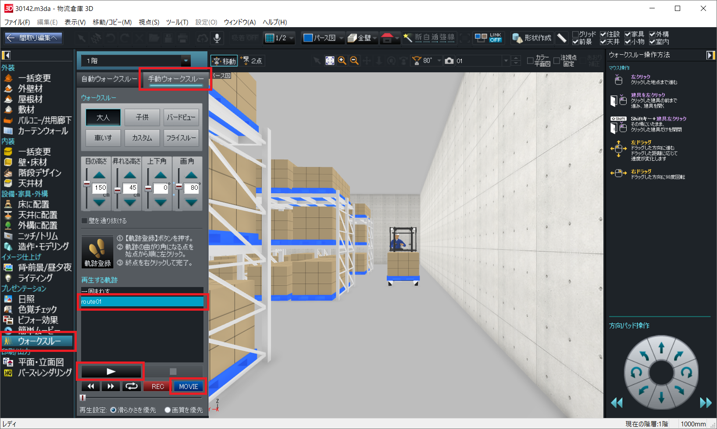
Task: Click the 目の高さ vertical slider handle
Action: (87, 184)
